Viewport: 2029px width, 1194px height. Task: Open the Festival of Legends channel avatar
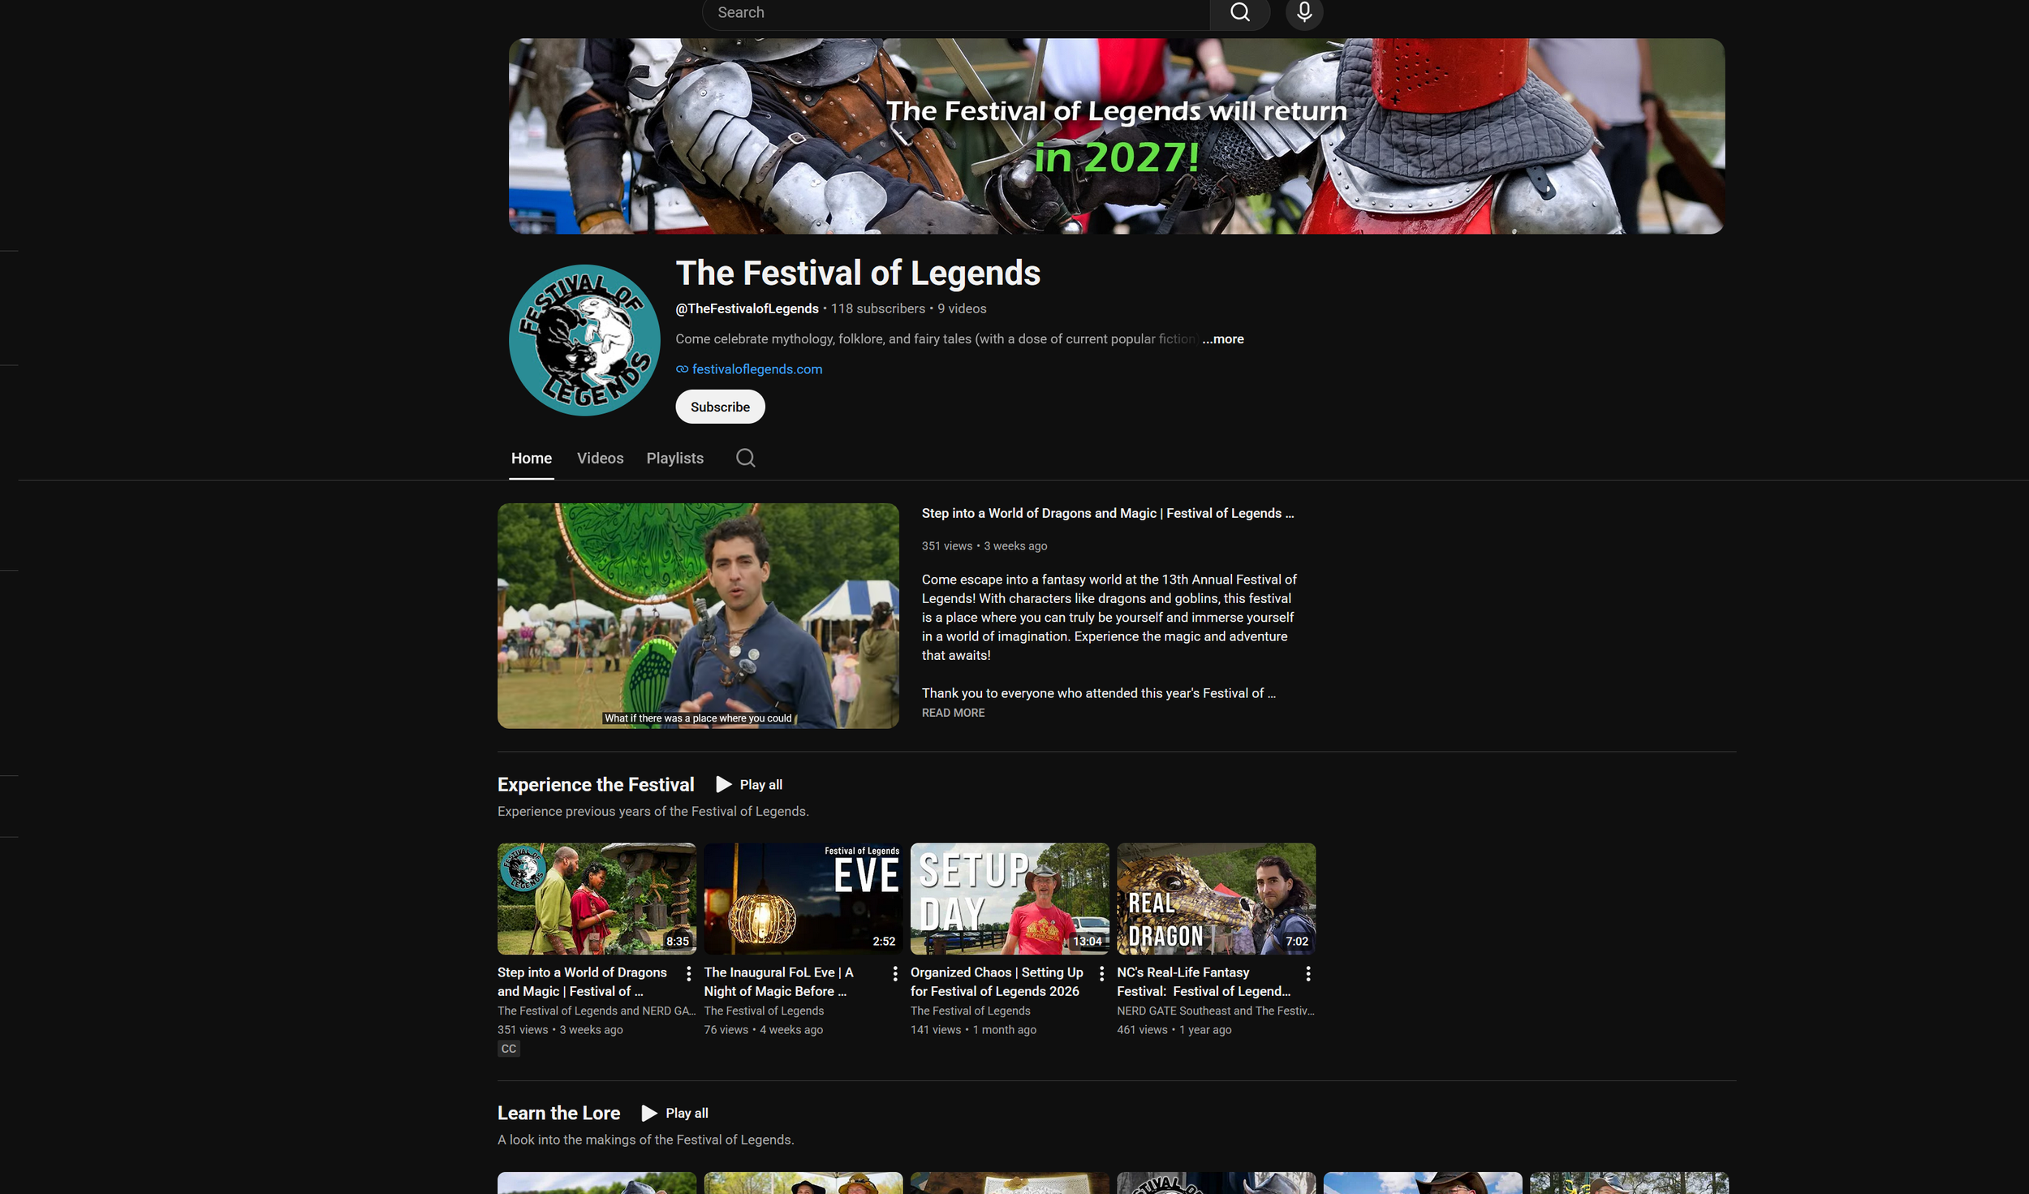click(x=584, y=340)
